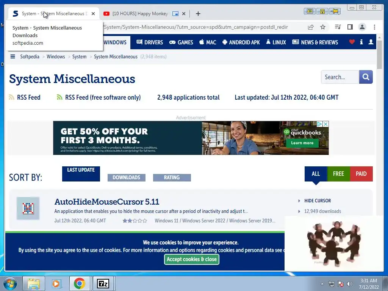Go to Windows breadcrumb link
This screenshot has height=291, width=388.
tap(56, 57)
